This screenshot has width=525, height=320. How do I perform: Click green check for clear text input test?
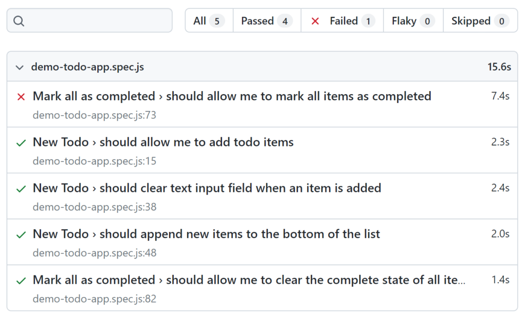[x=21, y=189]
